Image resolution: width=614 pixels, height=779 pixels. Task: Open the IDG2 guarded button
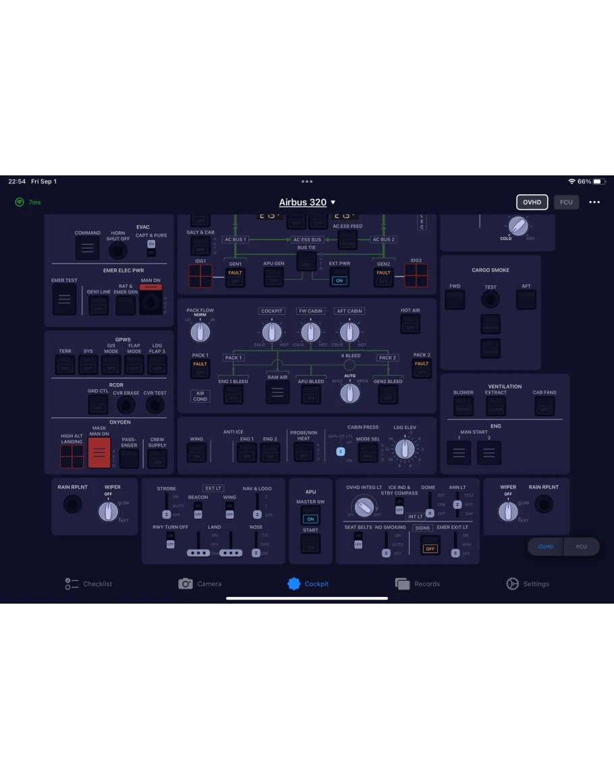[x=416, y=276]
